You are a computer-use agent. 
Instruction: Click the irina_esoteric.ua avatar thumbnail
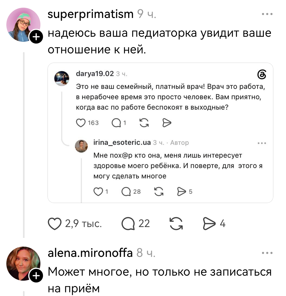pos(81,146)
